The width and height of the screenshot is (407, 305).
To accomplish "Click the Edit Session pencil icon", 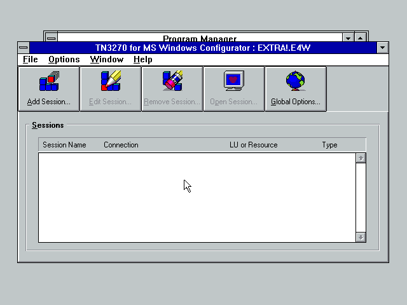I will point(111,81).
